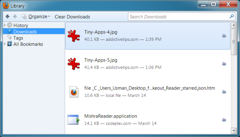This screenshot has height=137, width=240.
Task: Select the file name ending in Reader_starred.json.htm
Action: (150, 88)
